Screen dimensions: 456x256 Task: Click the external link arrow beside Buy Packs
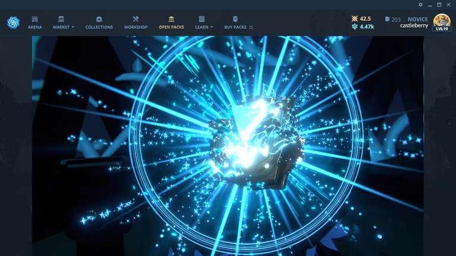tap(251, 27)
